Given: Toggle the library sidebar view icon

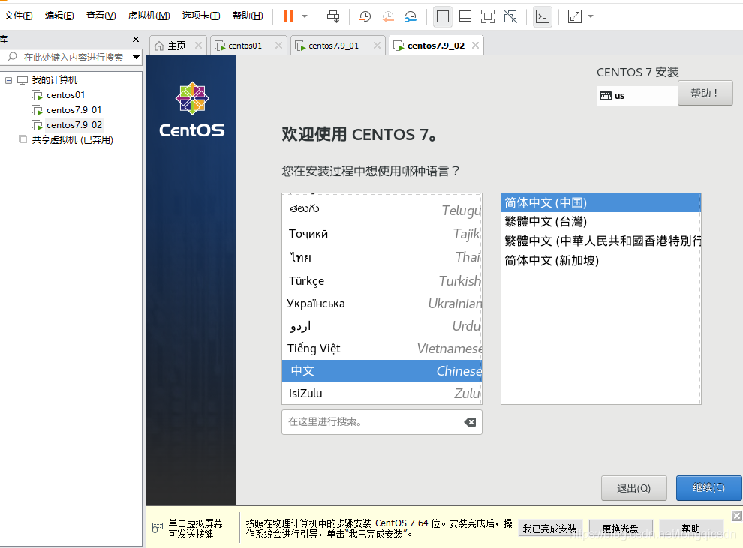Looking at the screenshot, I should [x=443, y=16].
